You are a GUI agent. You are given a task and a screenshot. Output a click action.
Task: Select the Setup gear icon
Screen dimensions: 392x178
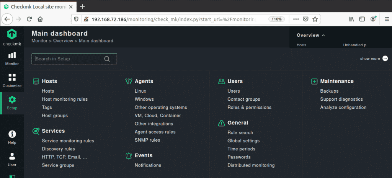(x=12, y=100)
